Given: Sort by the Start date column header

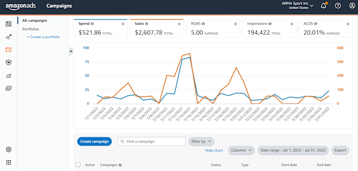Looking at the screenshot, I should 290,165.
